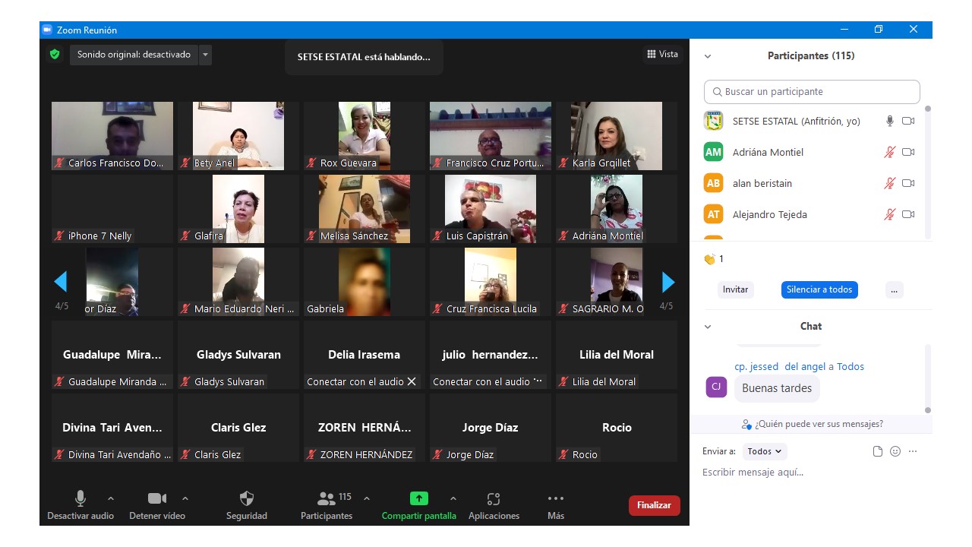
Task: Open the chat emoji picker
Action: click(x=895, y=451)
